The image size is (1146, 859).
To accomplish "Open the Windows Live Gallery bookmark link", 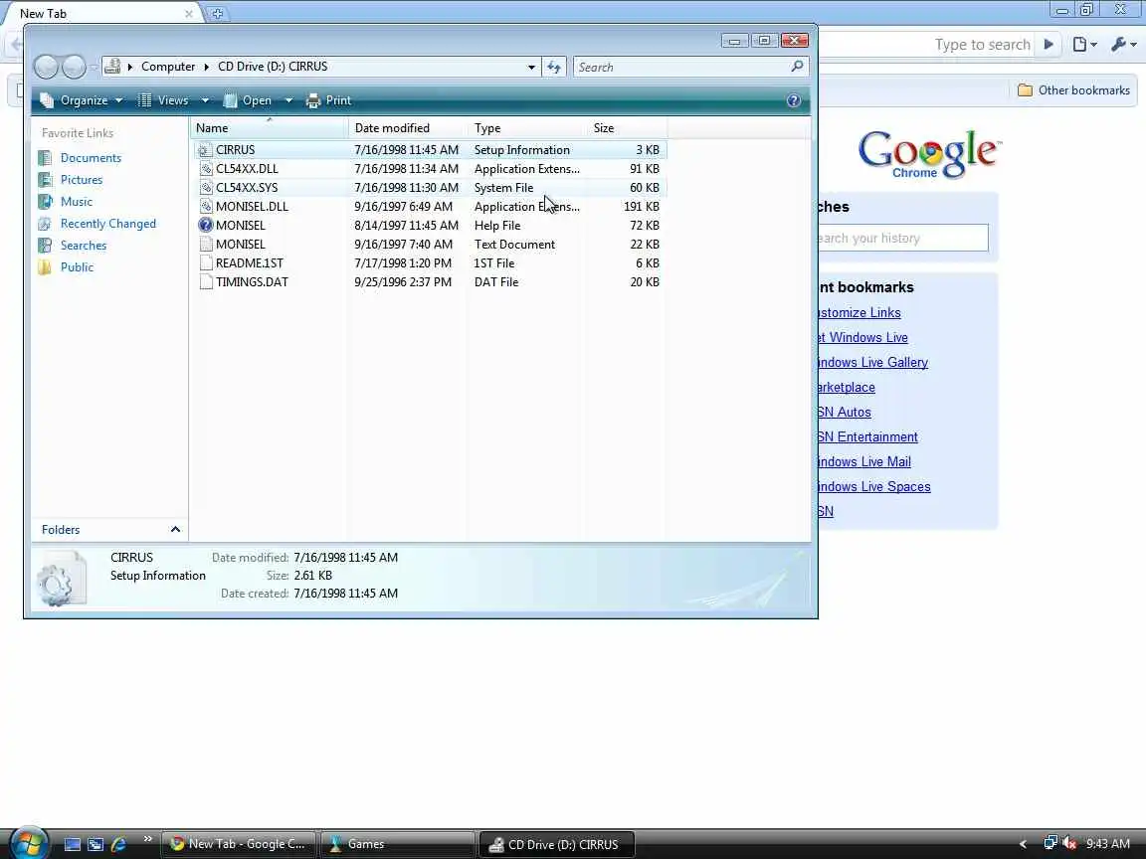I will 871,362.
